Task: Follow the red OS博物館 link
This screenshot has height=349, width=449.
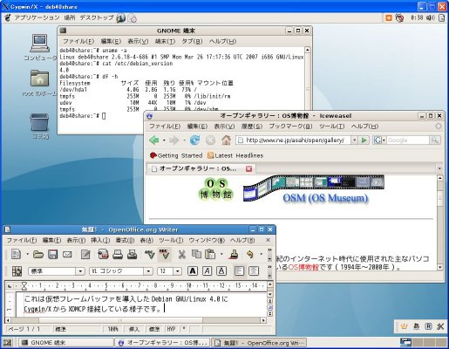Action: coord(303,267)
